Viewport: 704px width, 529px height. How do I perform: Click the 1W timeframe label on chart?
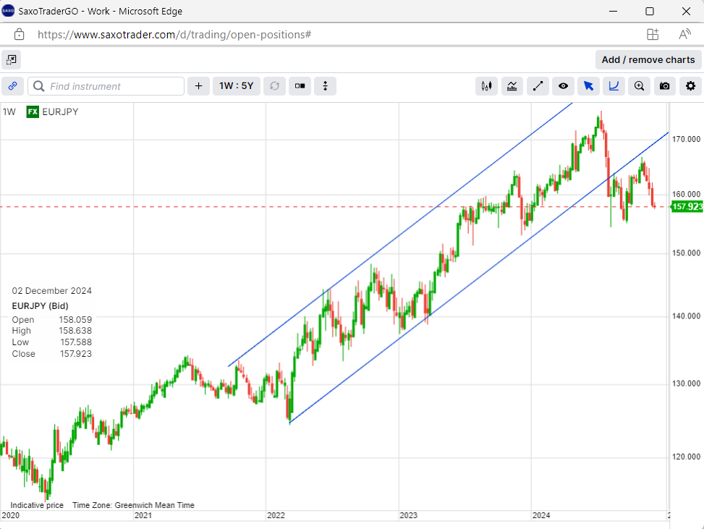click(x=9, y=112)
